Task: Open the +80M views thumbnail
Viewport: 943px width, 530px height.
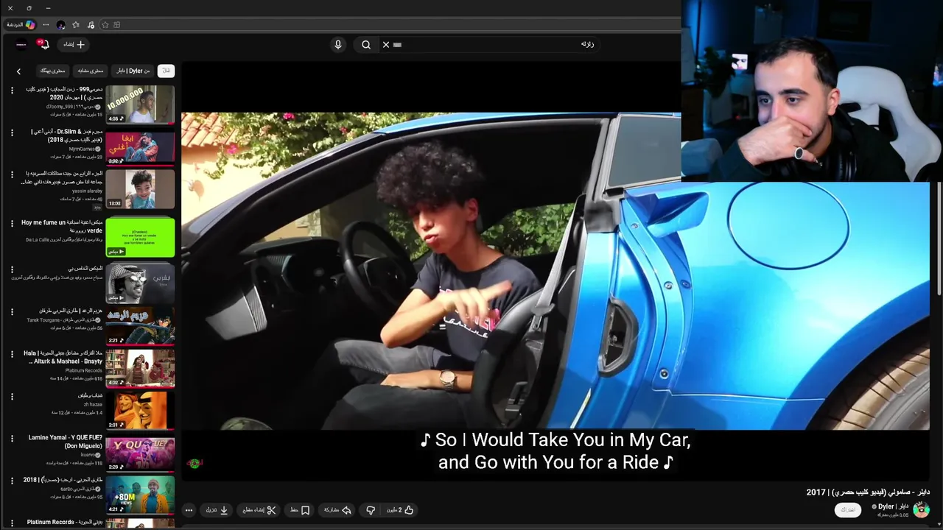Action: [x=140, y=495]
